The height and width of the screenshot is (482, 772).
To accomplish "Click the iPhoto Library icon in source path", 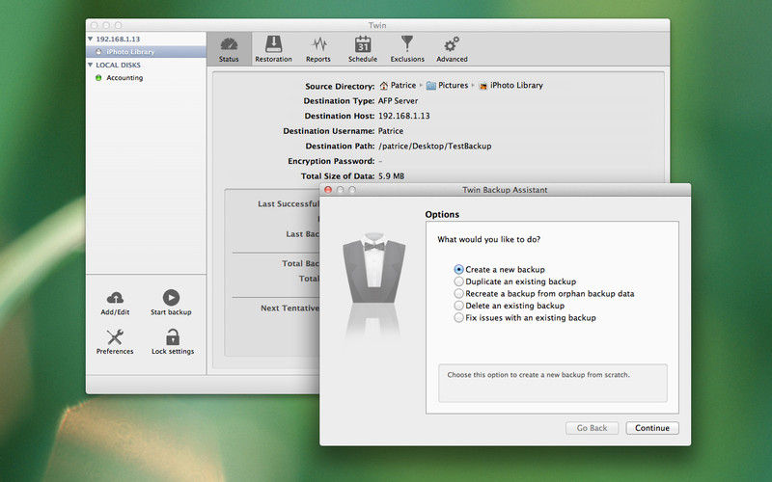I will (x=483, y=86).
